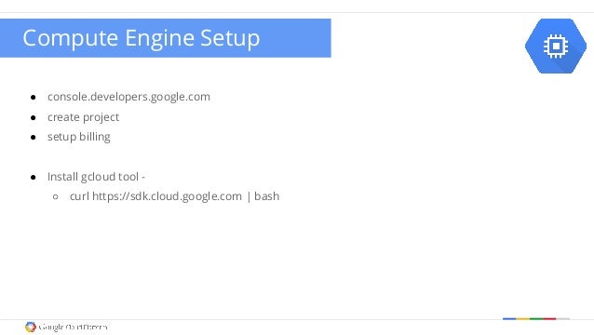
Task: Click the create project text line
Action: click(x=84, y=117)
